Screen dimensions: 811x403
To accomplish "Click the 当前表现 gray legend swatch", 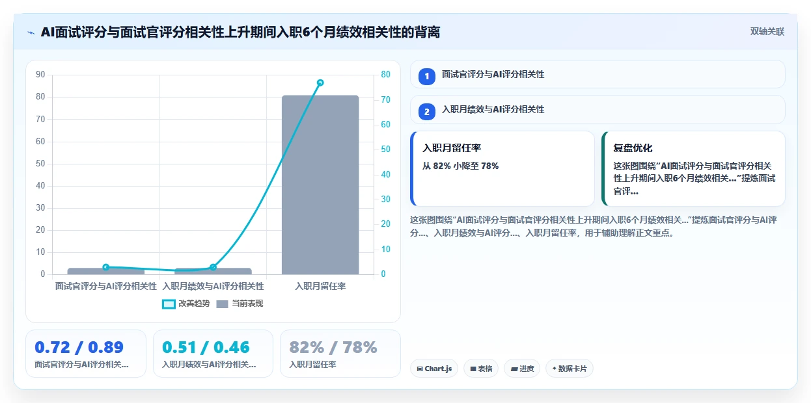I will [x=223, y=304].
